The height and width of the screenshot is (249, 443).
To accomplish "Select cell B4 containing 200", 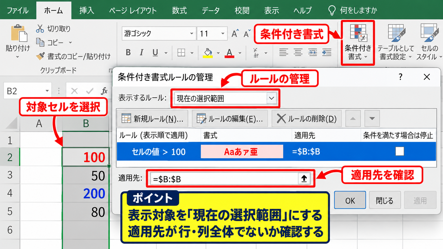I will click(86, 193).
